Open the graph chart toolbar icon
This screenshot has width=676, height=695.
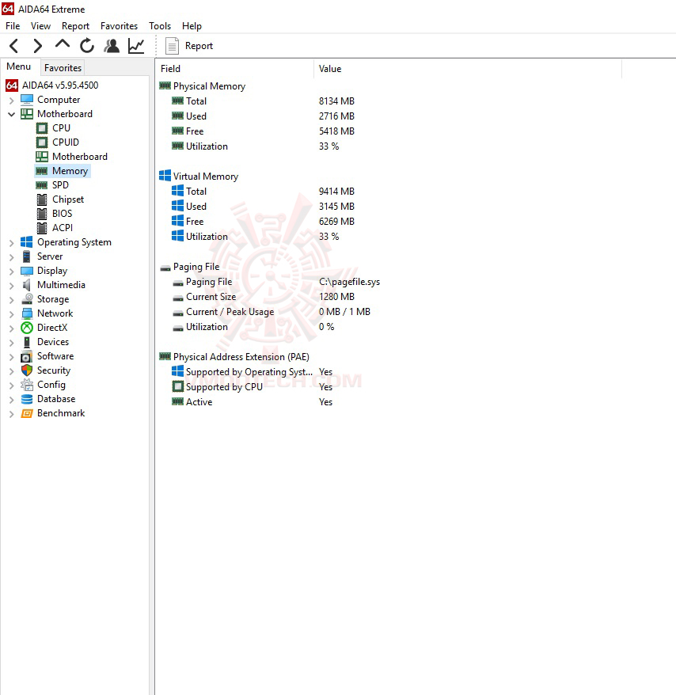[136, 46]
